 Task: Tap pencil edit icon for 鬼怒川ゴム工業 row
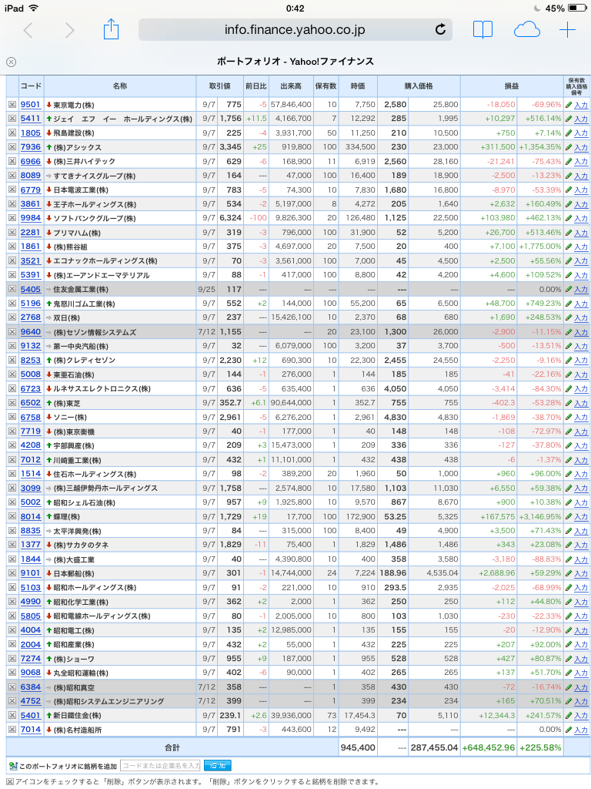(569, 304)
